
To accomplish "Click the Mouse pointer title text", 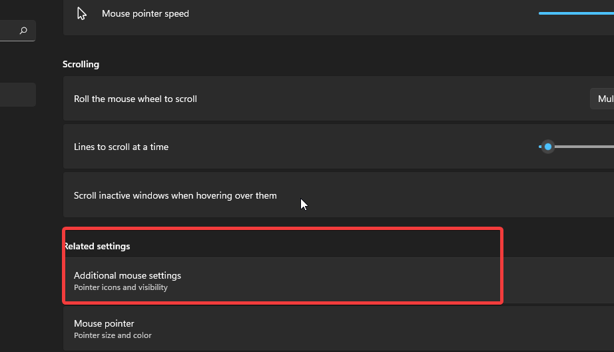I will coord(104,323).
